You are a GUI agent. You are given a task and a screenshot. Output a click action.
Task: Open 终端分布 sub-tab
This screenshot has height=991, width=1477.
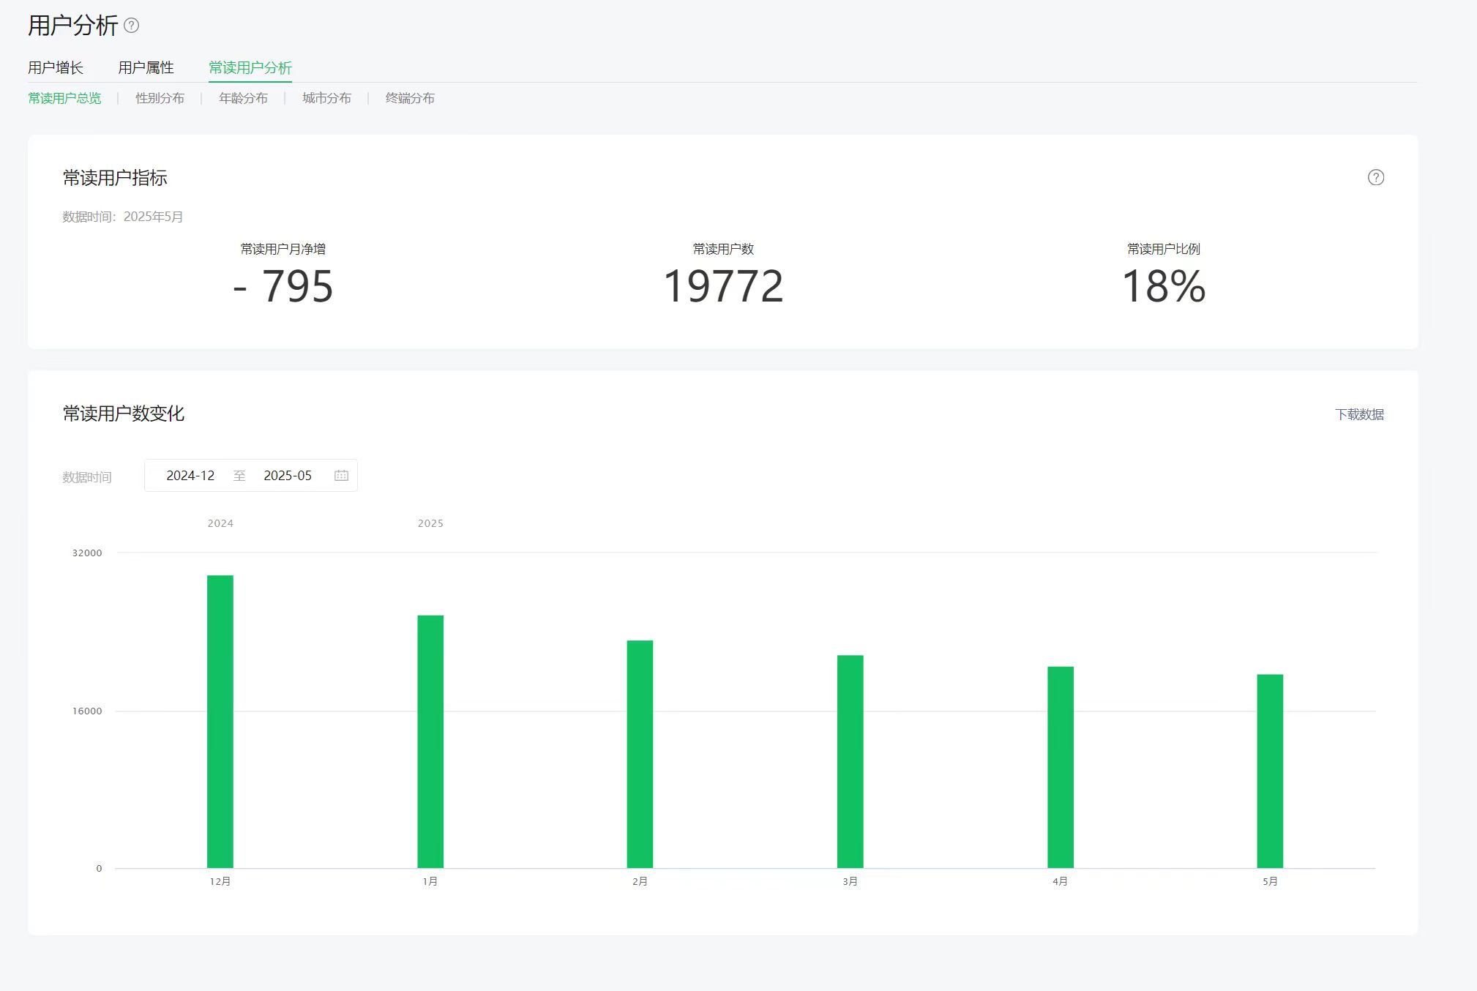click(410, 98)
